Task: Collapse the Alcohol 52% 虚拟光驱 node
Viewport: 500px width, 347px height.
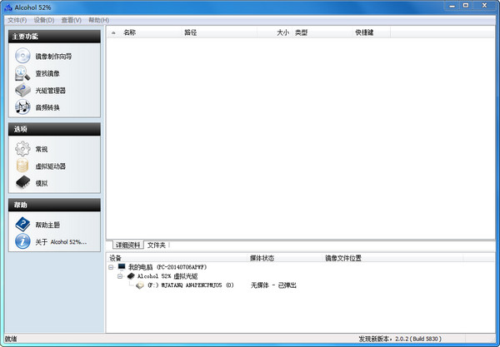Action: (120, 275)
